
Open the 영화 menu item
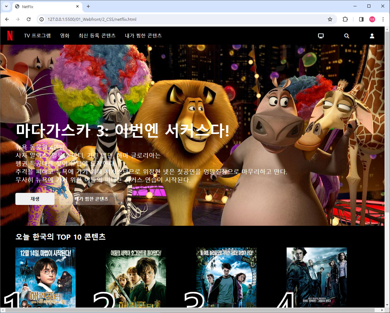pos(65,36)
